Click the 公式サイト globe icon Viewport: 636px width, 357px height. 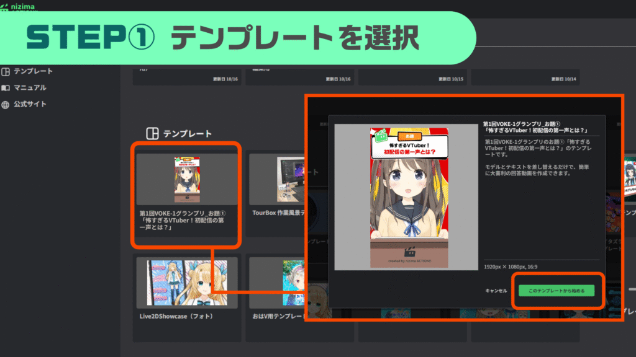coord(6,105)
